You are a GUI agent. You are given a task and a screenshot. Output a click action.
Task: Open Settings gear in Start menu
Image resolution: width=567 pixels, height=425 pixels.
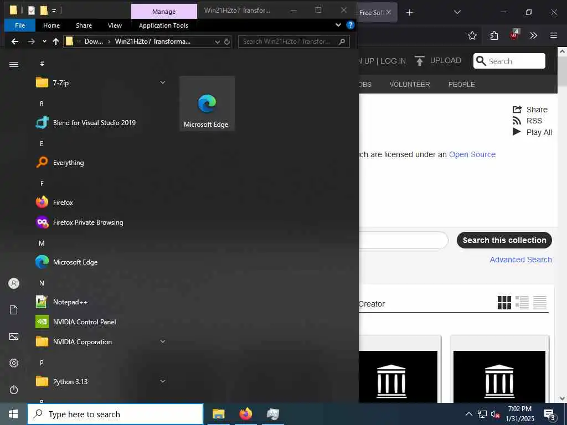[x=14, y=363]
